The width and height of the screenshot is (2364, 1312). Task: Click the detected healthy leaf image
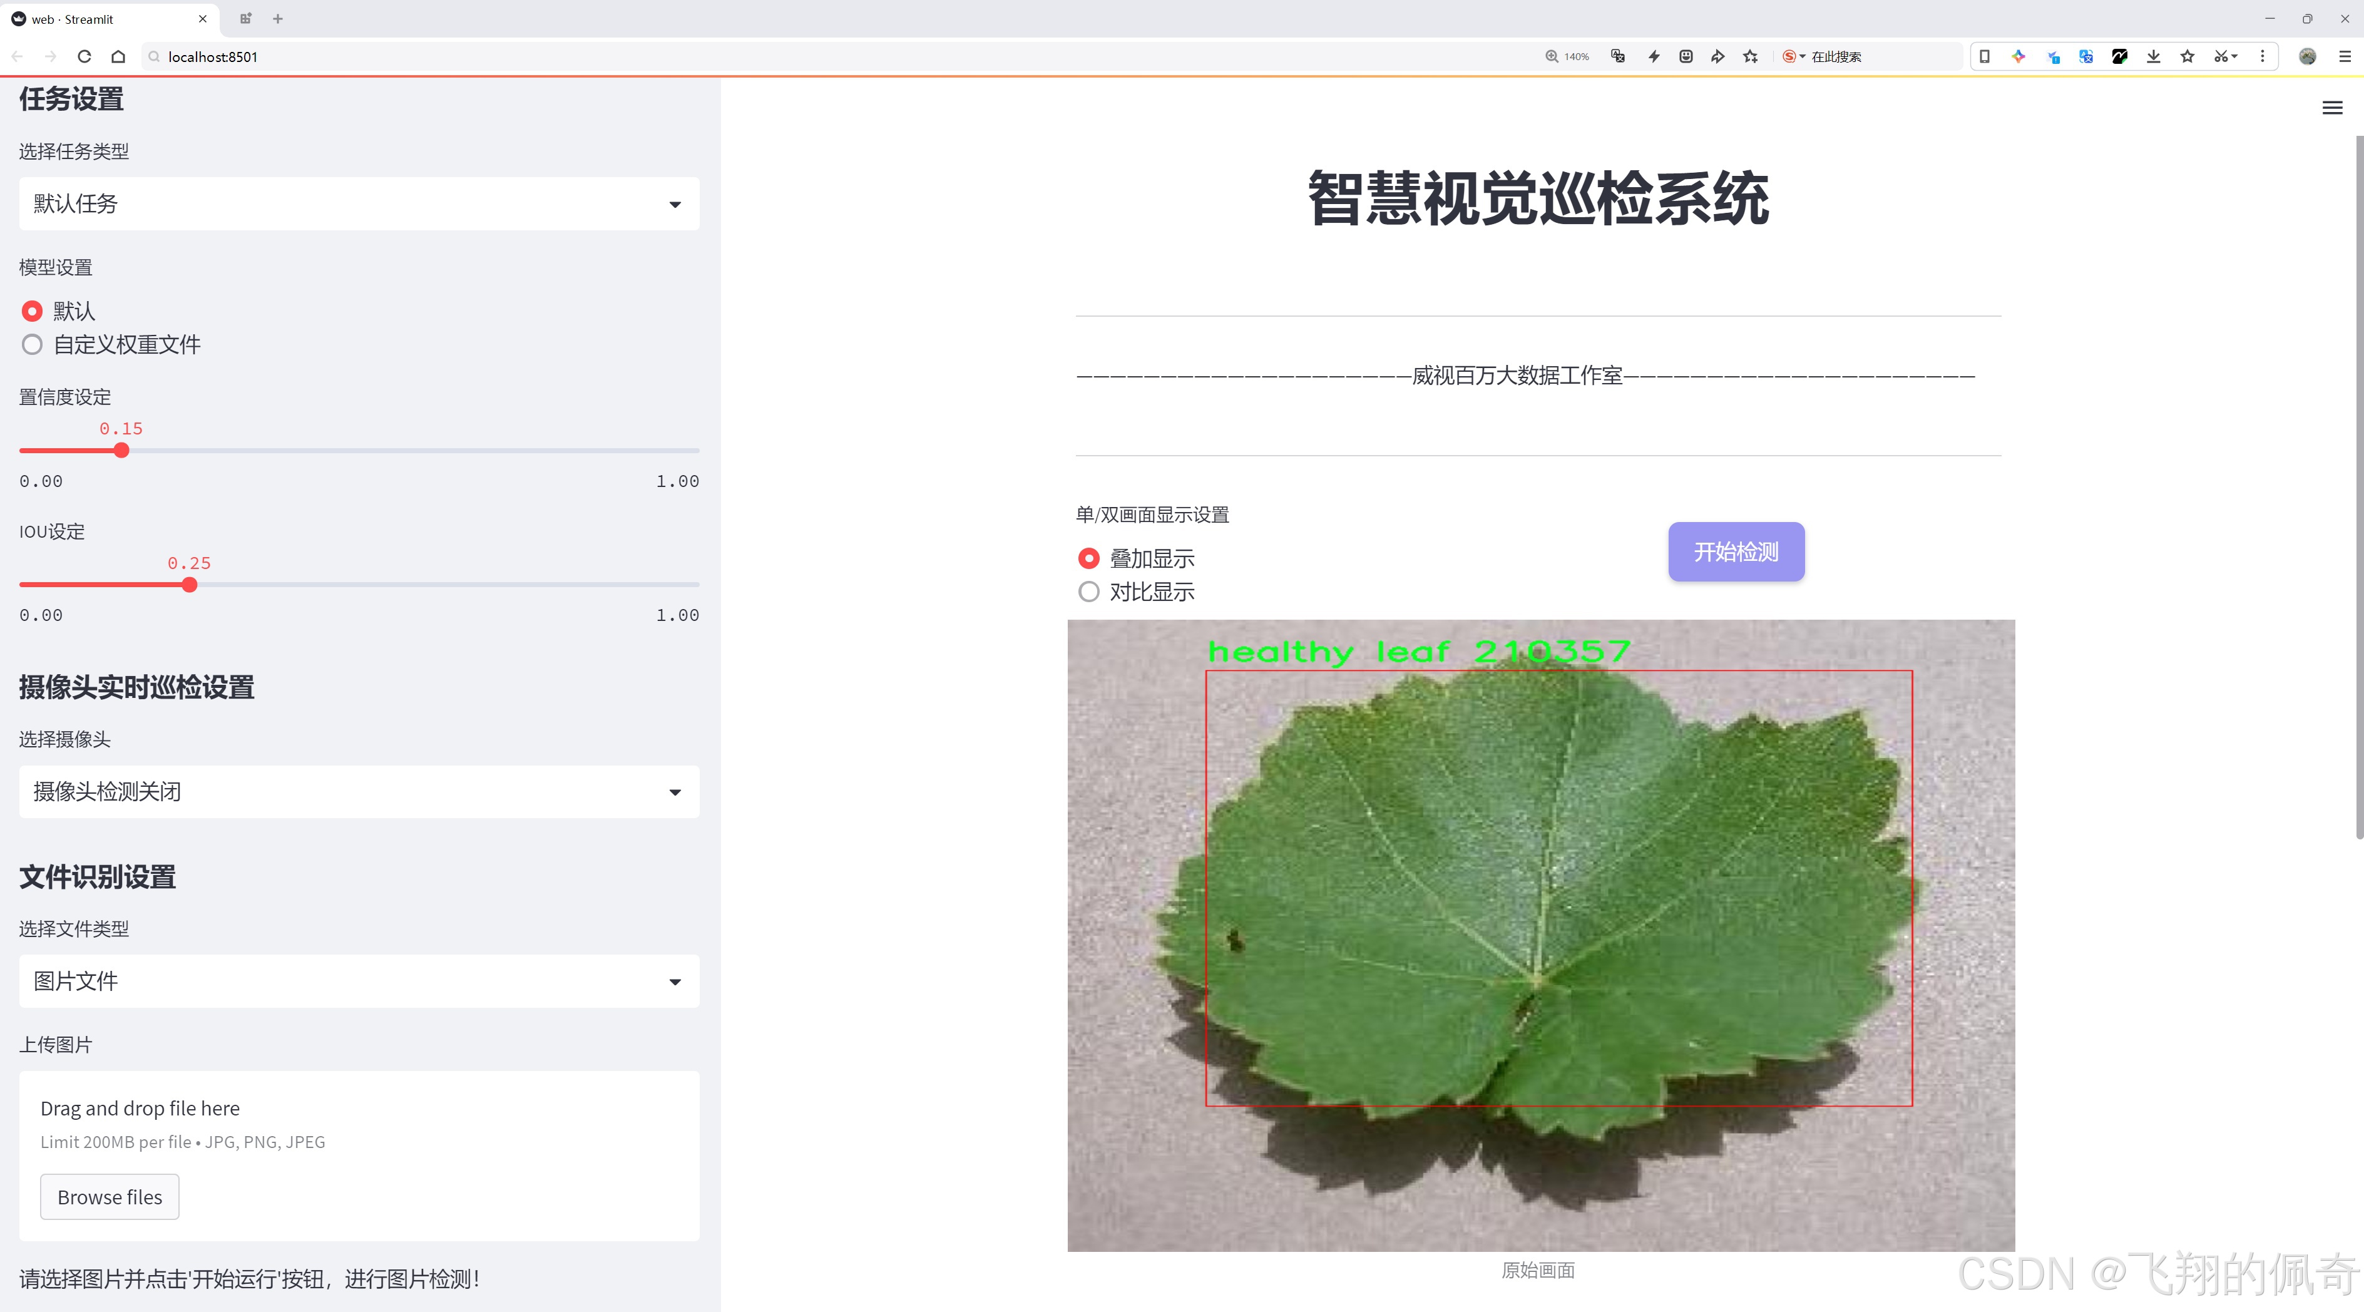point(1541,935)
